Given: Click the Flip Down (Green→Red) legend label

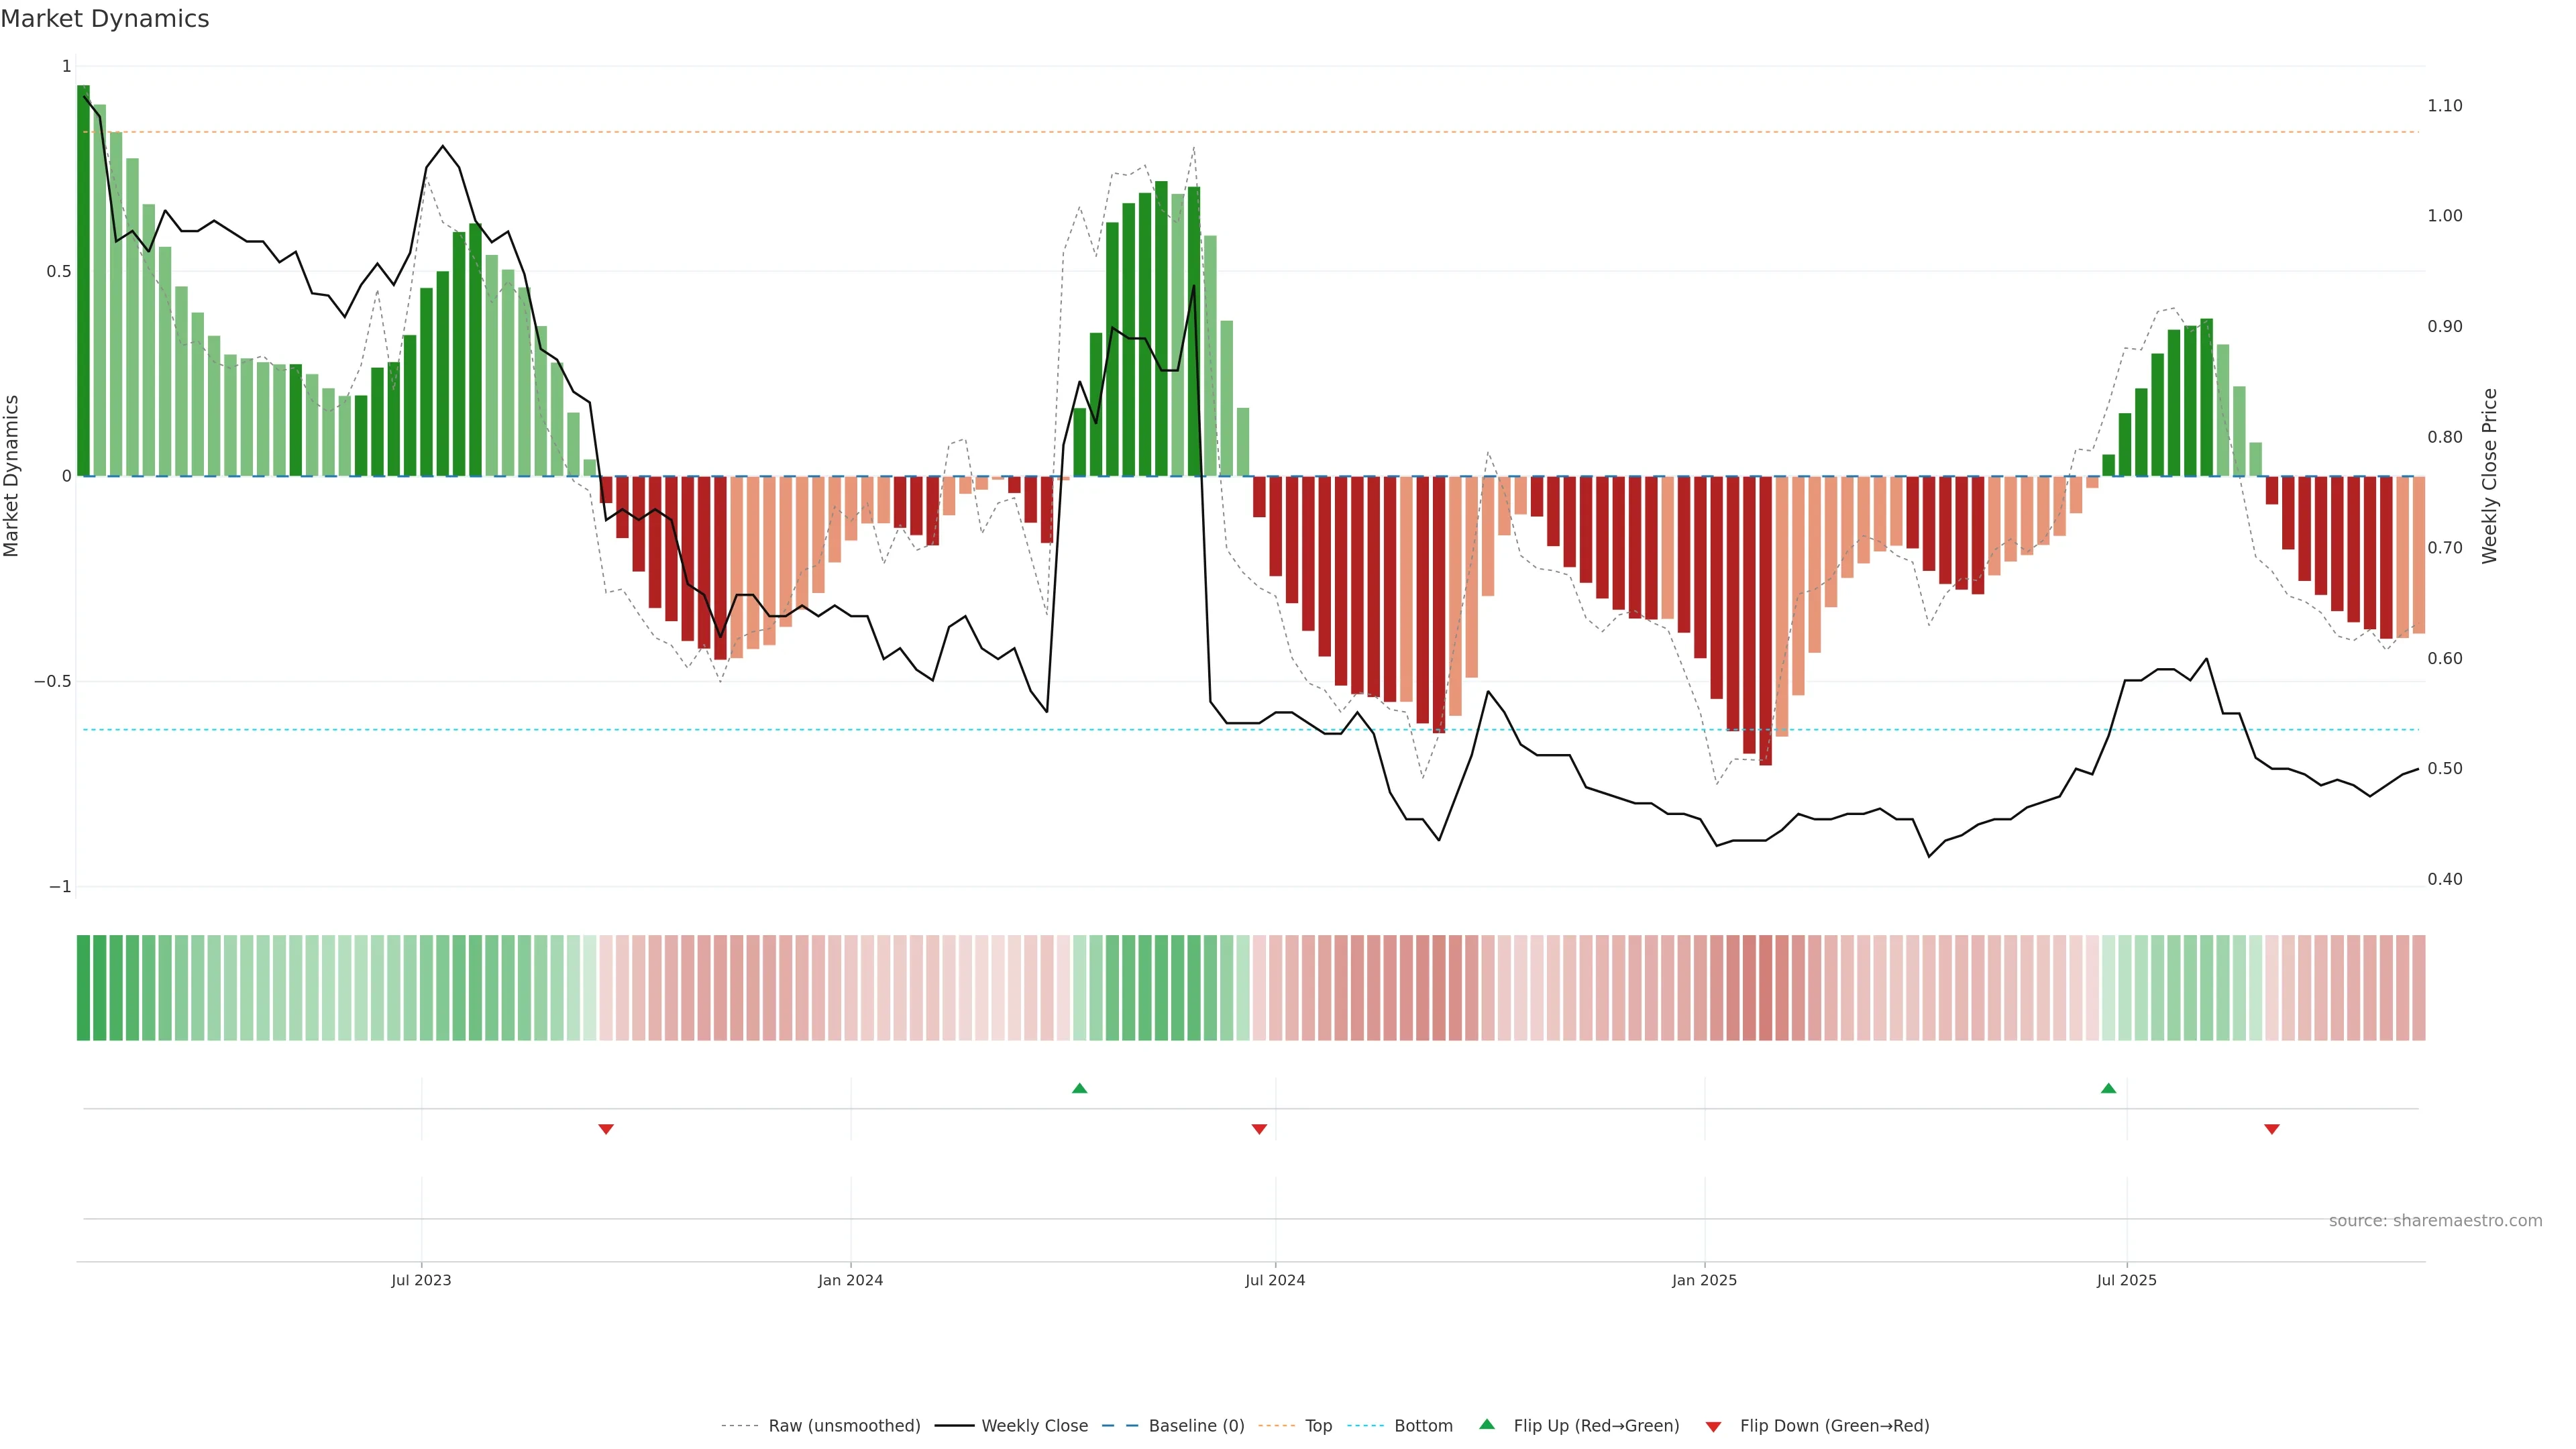Looking at the screenshot, I should coord(1834,1426).
